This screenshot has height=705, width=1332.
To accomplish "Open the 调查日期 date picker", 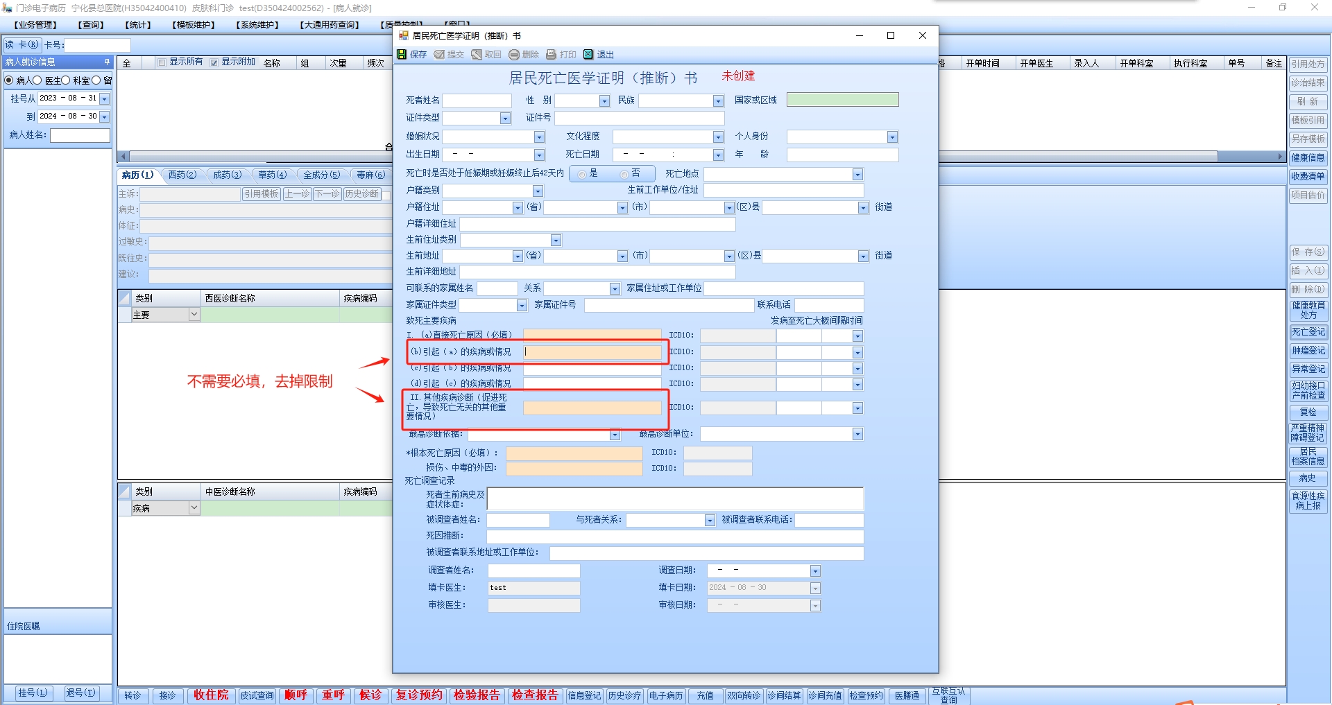I will pos(816,571).
